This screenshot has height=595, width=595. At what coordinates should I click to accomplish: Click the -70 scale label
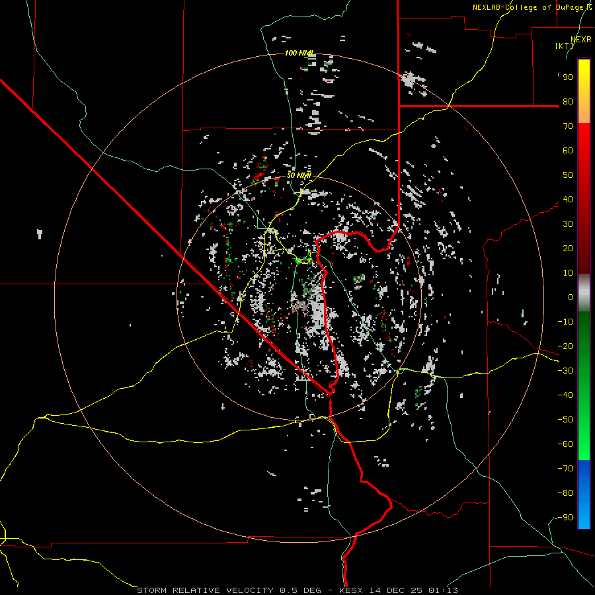[x=565, y=469]
